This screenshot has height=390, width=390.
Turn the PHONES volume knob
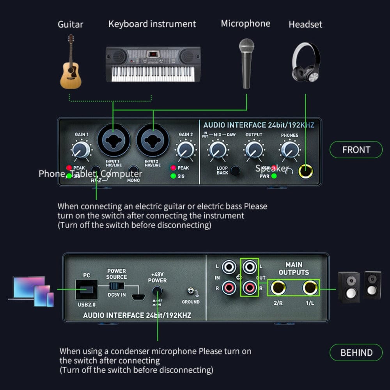290,150
